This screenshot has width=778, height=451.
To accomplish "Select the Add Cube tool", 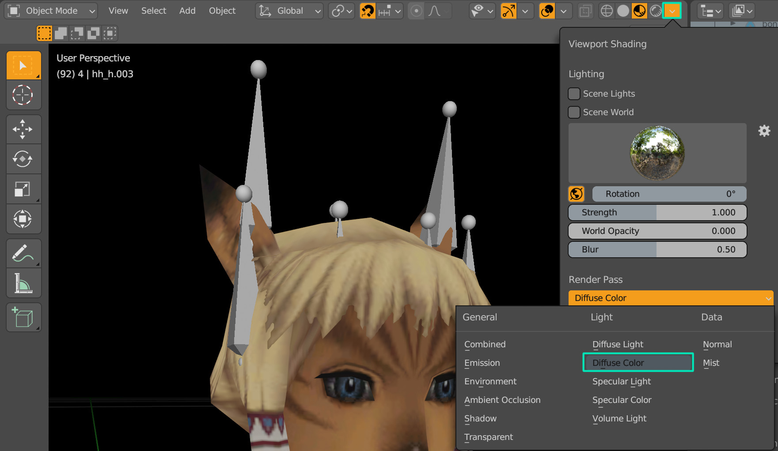I will coord(23,317).
